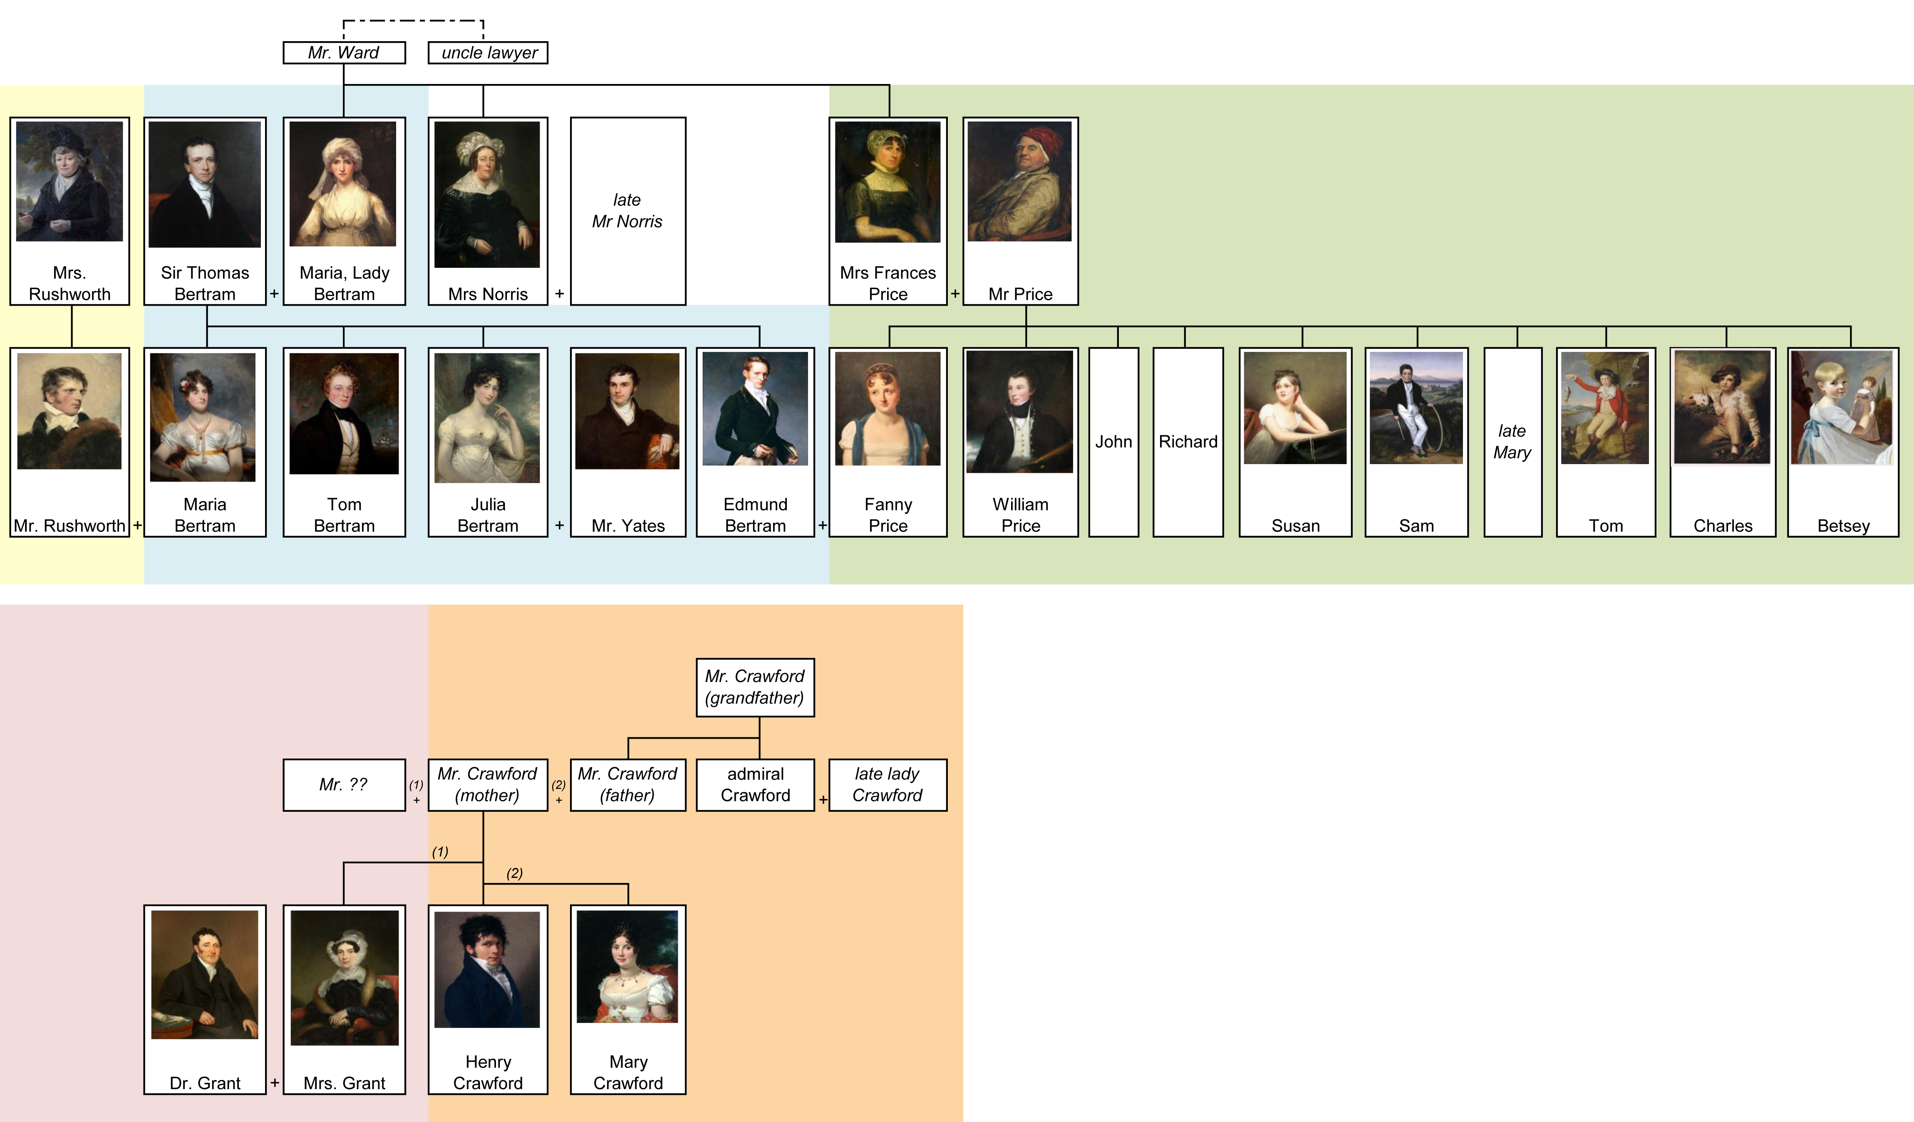Open the Dr. Grant portrait
The width and height of the screenshot is (1914, 1122).
click(204, 975)
